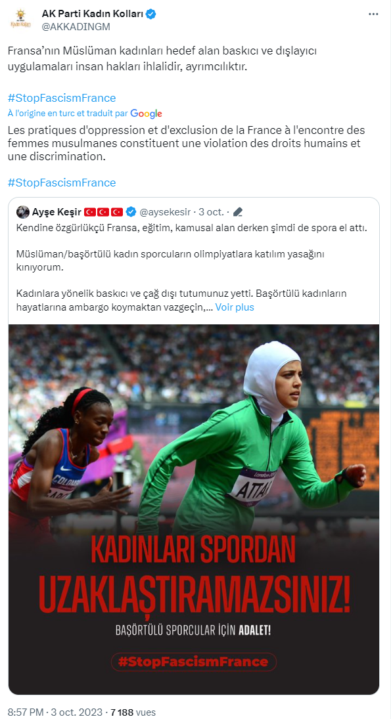Click the quoted tweet date 3 oct.
The width and height of the screenshot is (391, 719).
[x=211, y=212]
